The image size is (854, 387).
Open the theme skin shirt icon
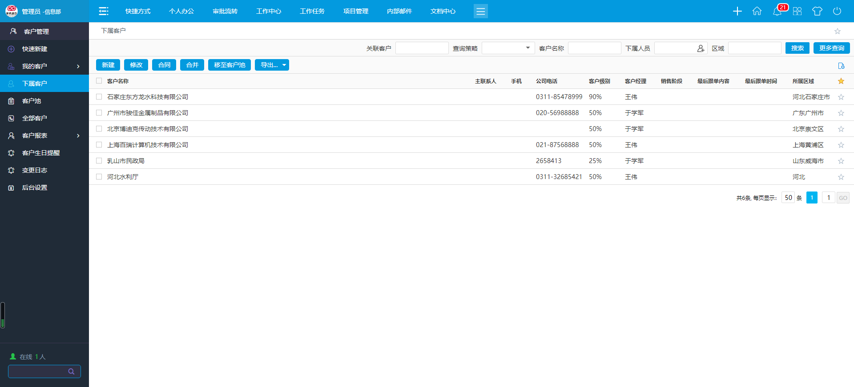click(817, 11)
